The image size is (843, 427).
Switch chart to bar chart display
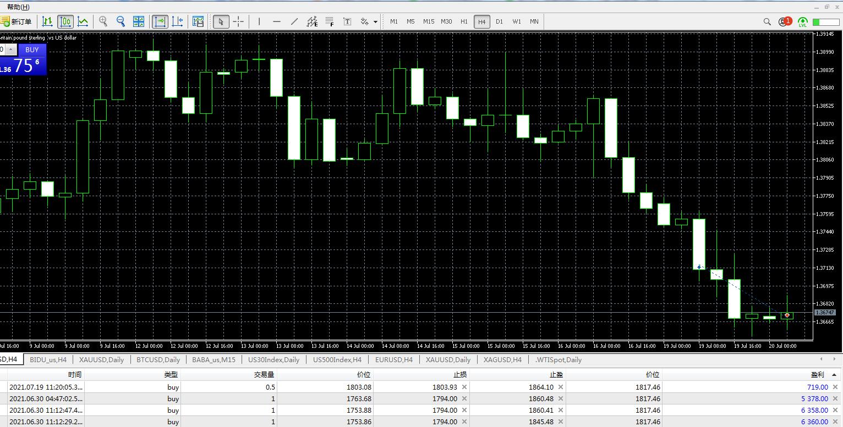47,21
